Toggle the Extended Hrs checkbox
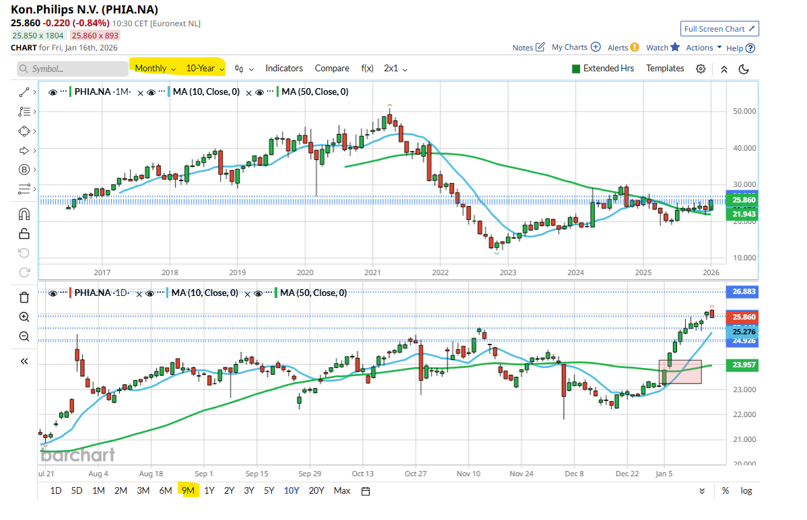Image resolution: width=807 pixels, height=520 pixels. [x=575, y=69]
